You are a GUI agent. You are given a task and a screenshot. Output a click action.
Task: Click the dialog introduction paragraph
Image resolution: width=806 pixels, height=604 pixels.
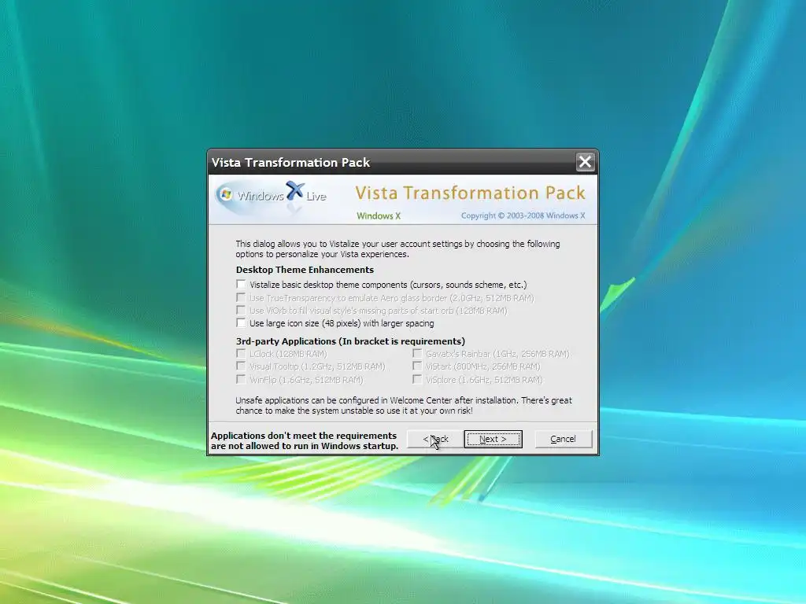(397, 249)
